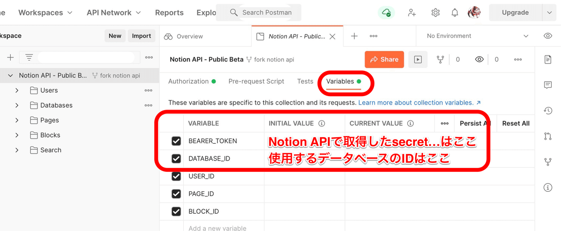Click the environment quick look eye icon
Viewport: 561px width, 231px height.
[x=548, y=36]
